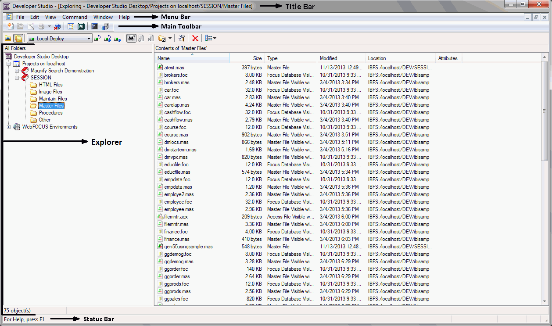Sort the list by Type column header
Viewport: 552px width, 326px height.
tap(290, 58)
